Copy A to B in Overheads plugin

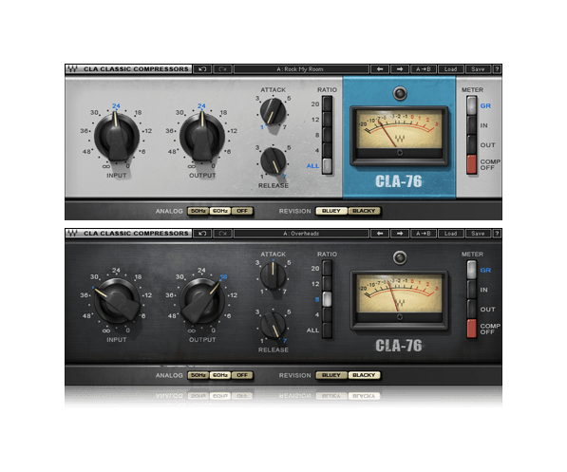point(424,234)
